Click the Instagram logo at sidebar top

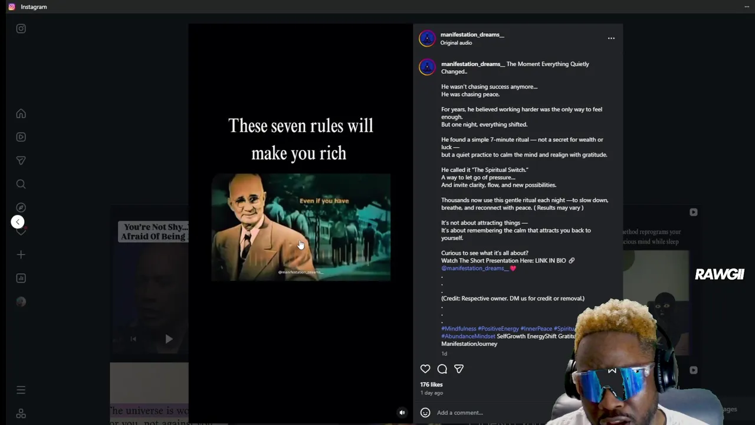(21, 28)
